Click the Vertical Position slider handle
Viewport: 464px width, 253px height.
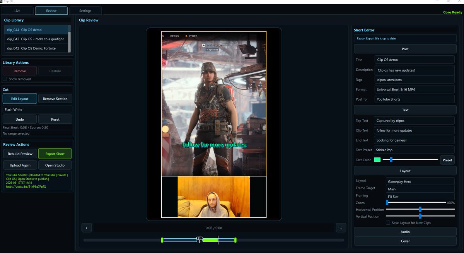click(420, 216)
